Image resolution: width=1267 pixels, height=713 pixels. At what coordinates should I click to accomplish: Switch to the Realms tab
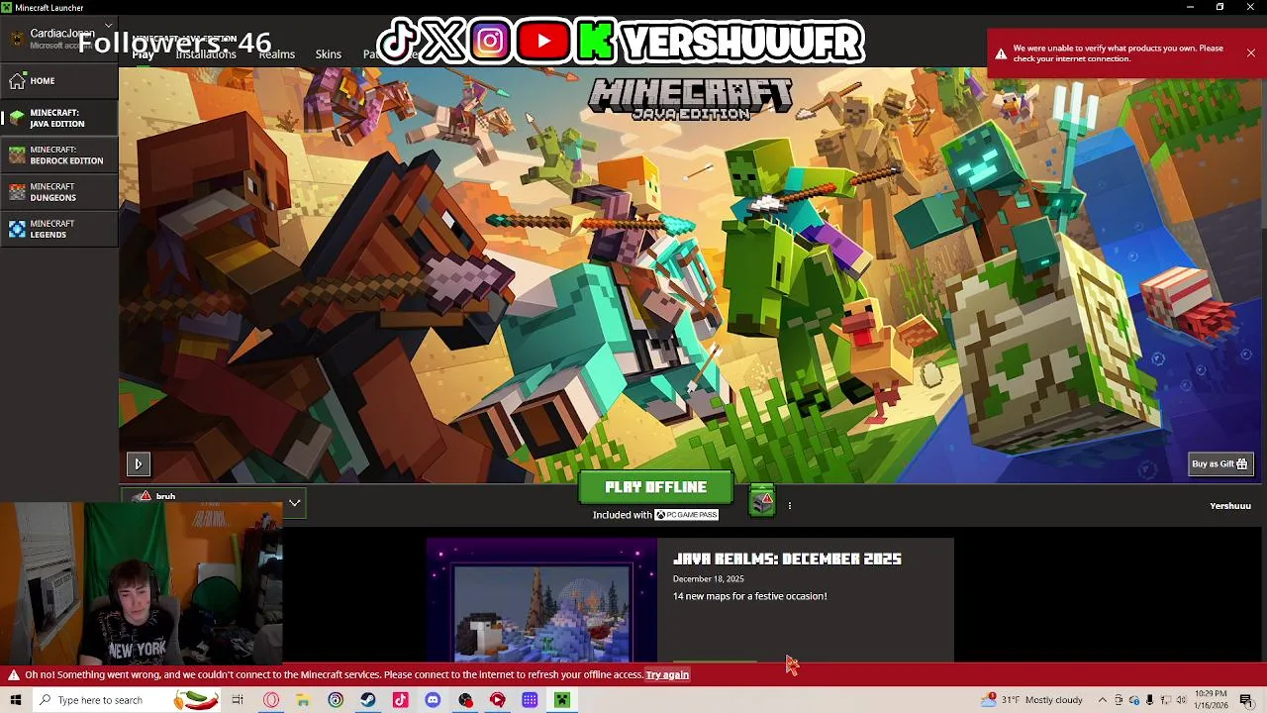click(x=276, y=54)
